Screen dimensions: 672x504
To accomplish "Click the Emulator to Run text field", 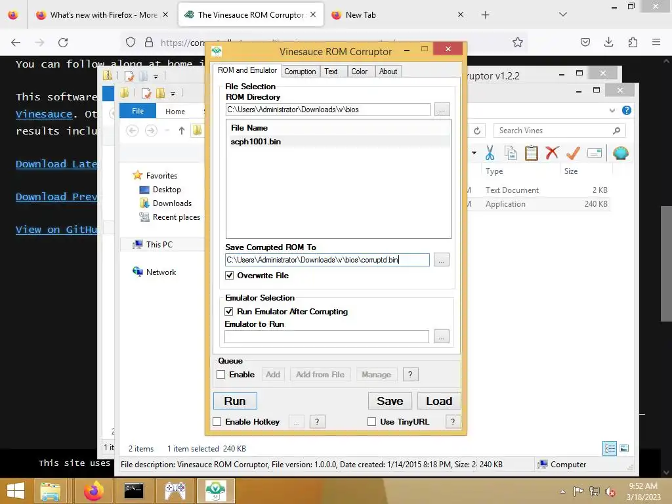I will pos(327,337).
